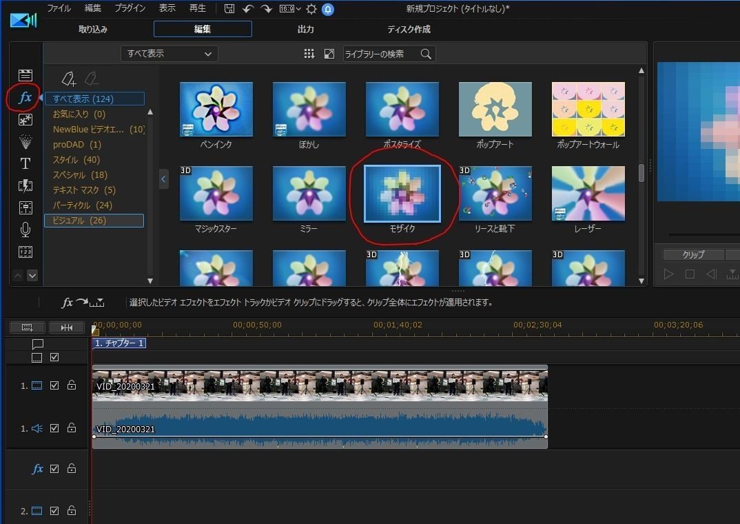Open the Media Room clapperboard icon
This screenshot has height=524, width=740.
coord(25,75)
